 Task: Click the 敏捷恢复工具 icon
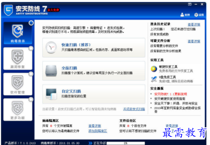154,69
